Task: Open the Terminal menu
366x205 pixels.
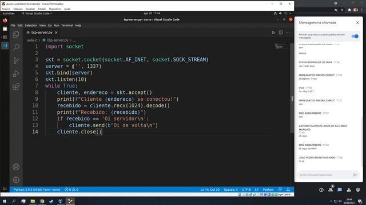Action: 67,25
